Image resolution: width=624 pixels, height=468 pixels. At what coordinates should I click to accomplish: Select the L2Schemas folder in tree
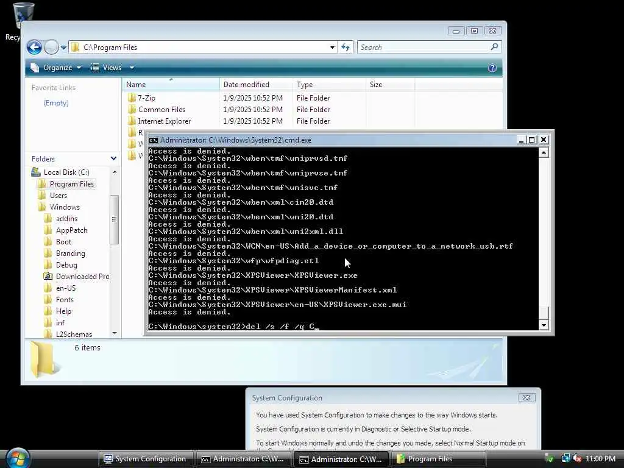(74, 334)
